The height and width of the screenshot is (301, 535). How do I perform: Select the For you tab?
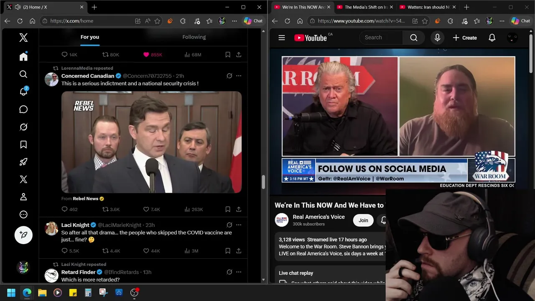pyautogui.click(x=90, y=37)
